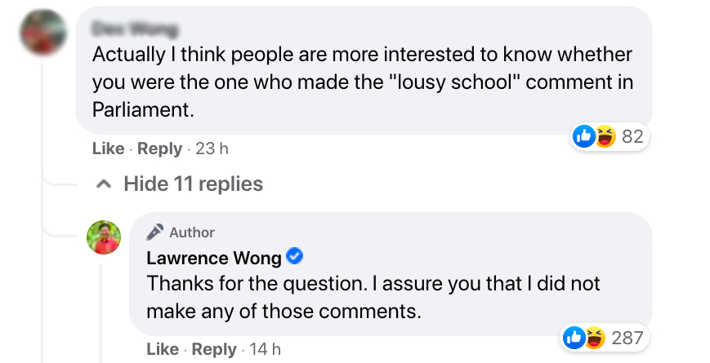Click the blue Like reaction icon beside 82
This screenshot has width=710, height=363.
click(x=584, y=137)
